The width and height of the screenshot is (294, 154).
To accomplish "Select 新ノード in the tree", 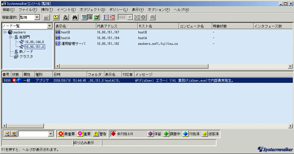I will [x=26, y=51].
